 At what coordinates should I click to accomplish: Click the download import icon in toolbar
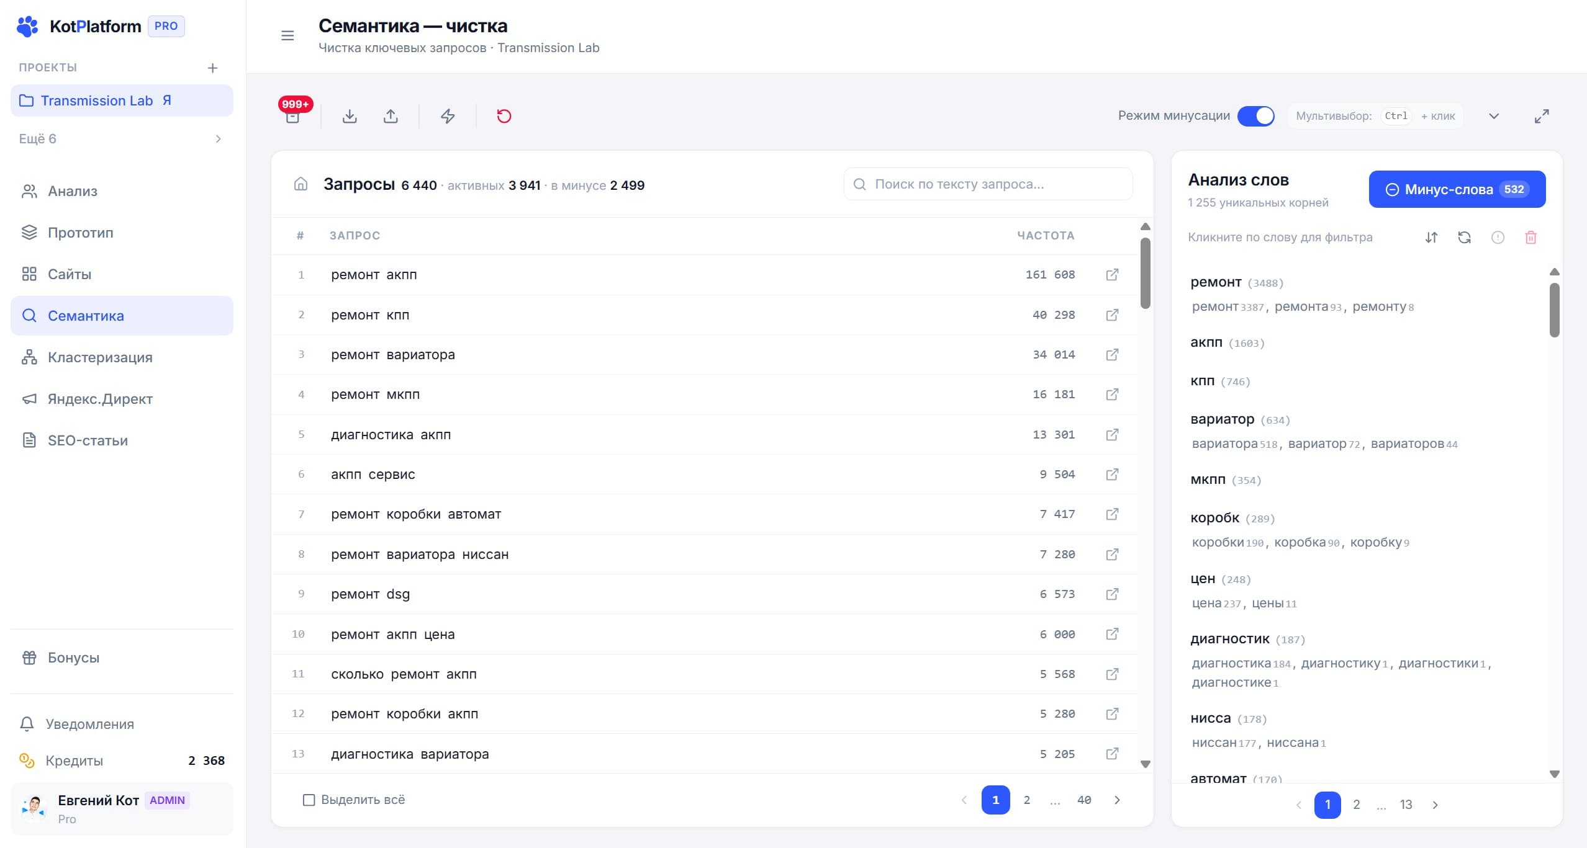(x=350, y=116)
